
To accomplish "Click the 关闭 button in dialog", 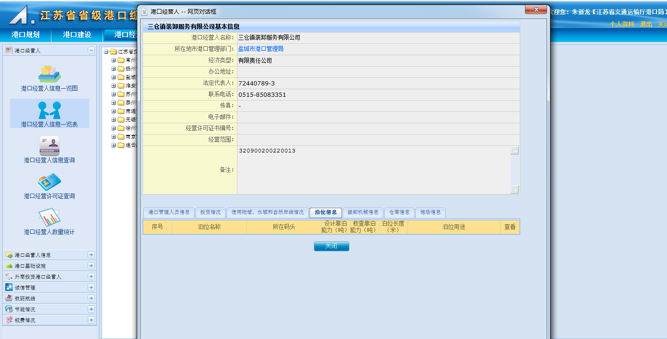I will pos(331,246).
